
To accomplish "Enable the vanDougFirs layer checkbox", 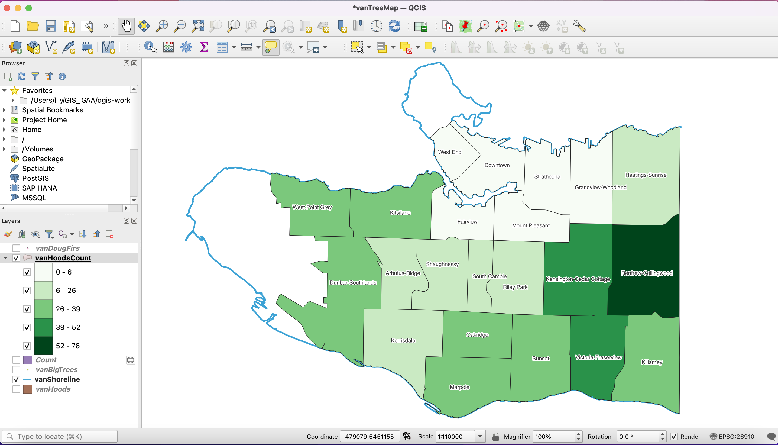I will pyautogui.click(x=16, y=248).
